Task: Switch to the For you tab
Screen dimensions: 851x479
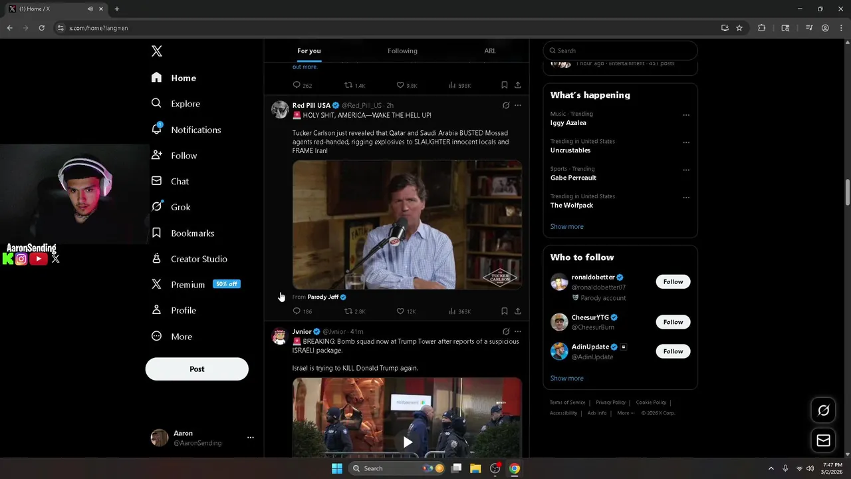Action: point(308,51)
